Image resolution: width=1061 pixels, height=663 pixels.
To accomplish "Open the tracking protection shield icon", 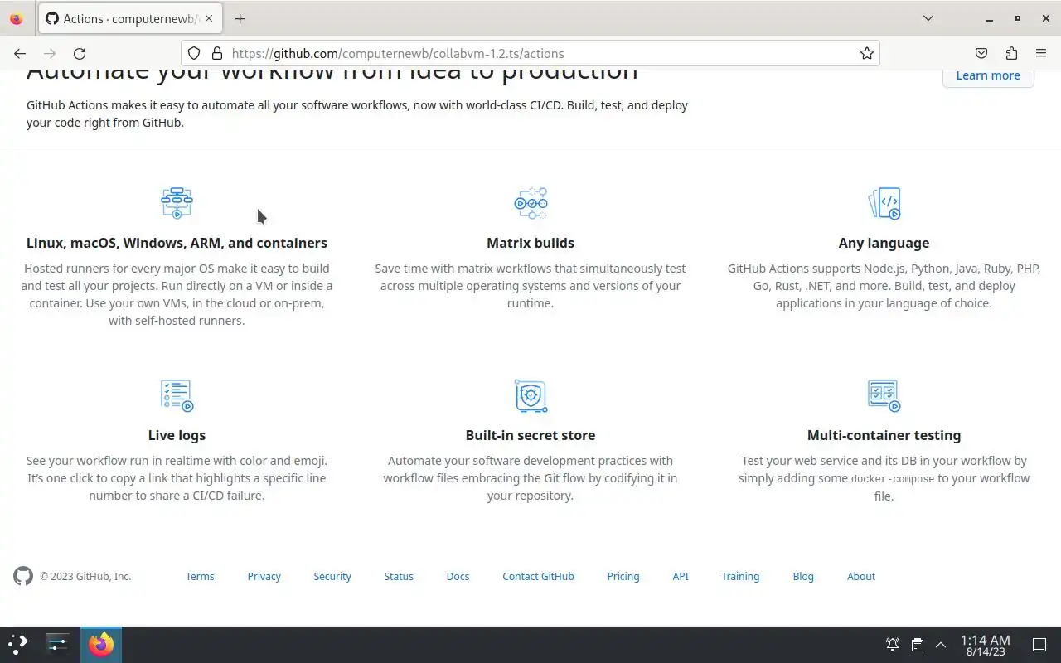I will 194,53.
